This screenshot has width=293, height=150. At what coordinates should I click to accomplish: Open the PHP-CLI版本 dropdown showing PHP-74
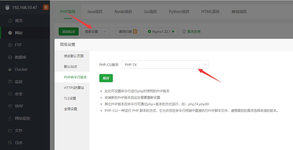click(x=165, y=65)
